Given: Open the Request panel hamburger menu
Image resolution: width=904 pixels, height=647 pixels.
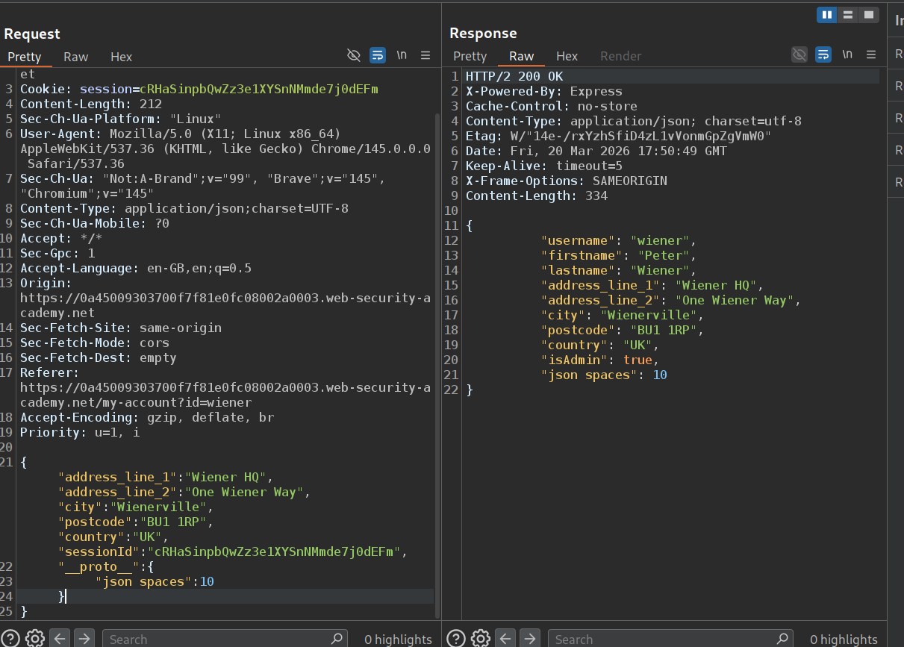Looking at the screenshot, I should click(x=425, y=55).
